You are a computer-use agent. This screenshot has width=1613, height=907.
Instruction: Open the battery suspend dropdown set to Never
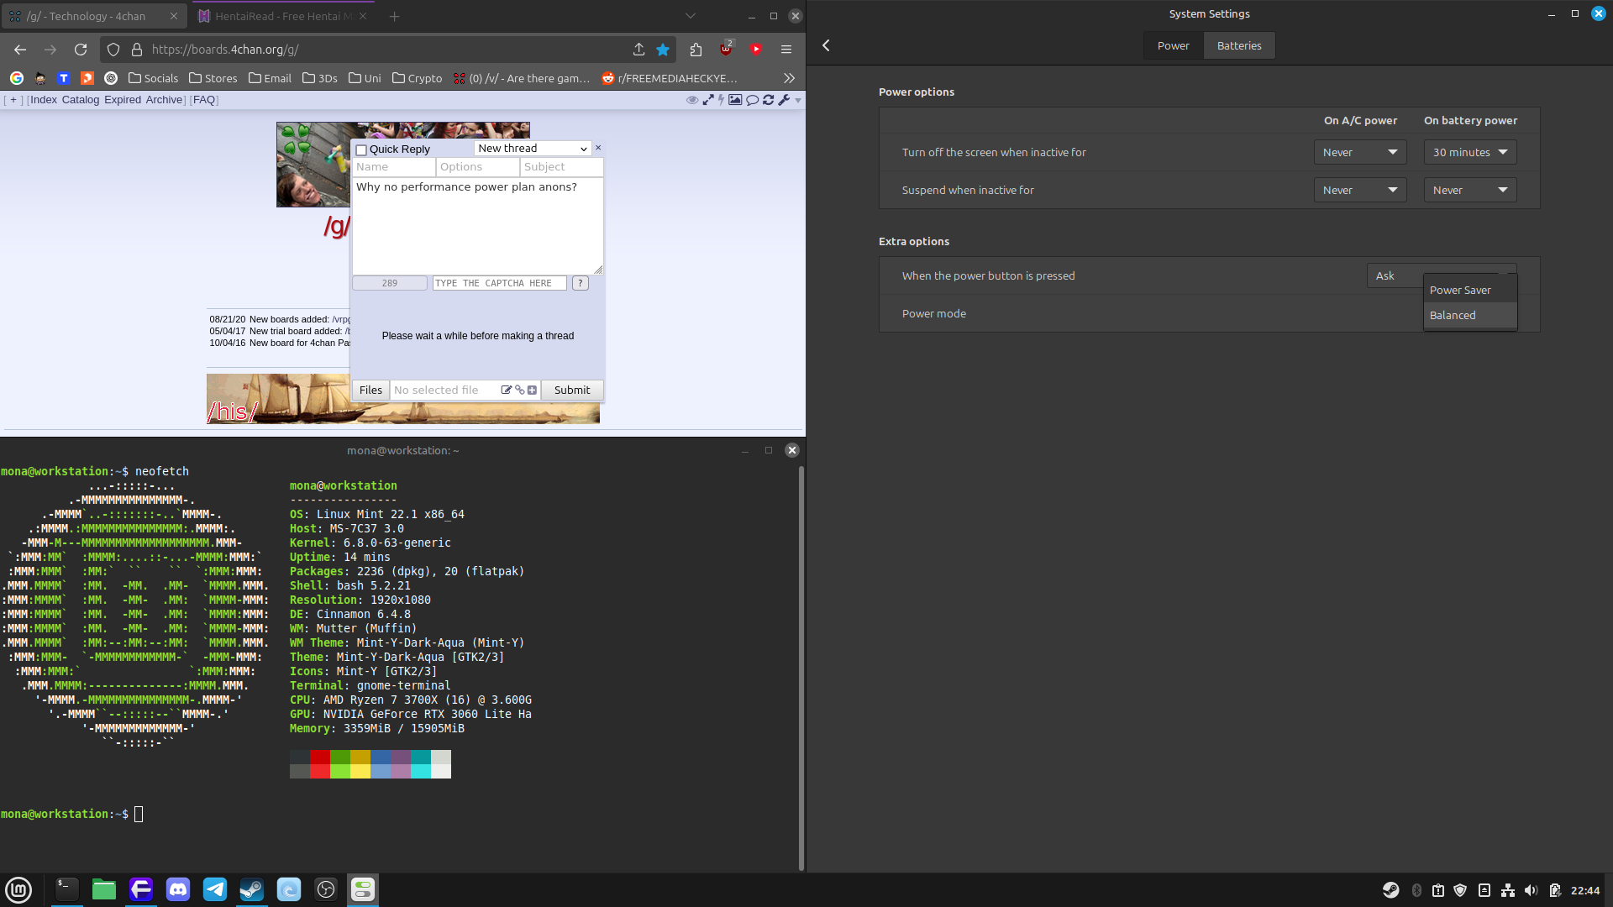[x=1469, y=190]
